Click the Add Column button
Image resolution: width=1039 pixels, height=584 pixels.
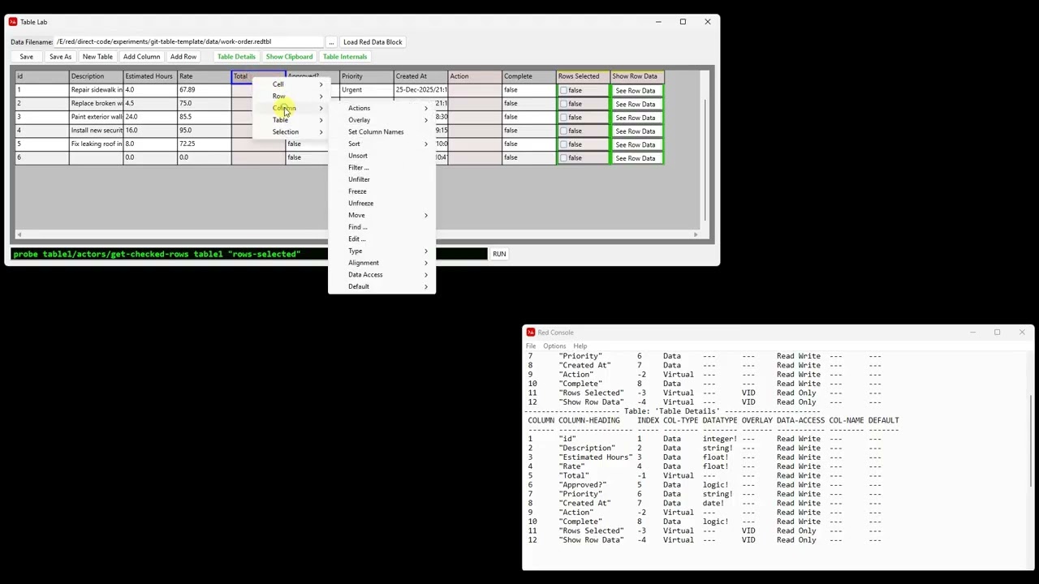pyautogui.click(x=141, y=57)
